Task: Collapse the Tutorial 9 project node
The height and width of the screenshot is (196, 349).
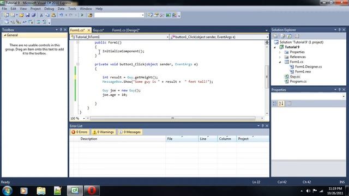Action: [275, 47]
